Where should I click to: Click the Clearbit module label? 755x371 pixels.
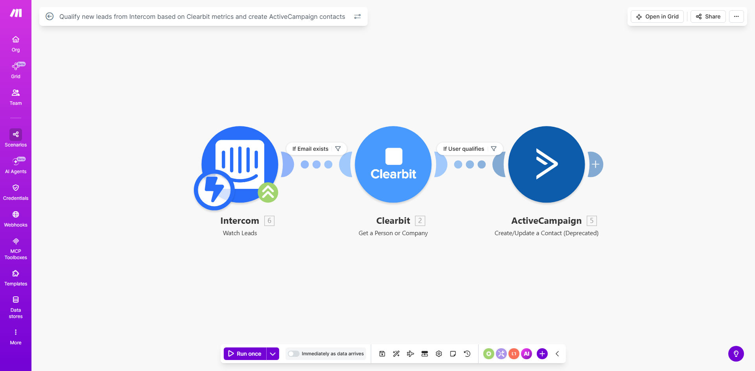(x=393, y=221)
